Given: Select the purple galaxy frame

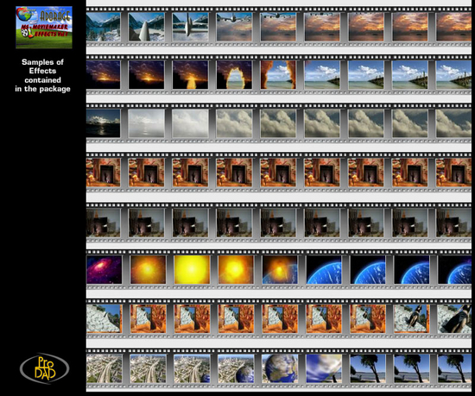Looking at the screenshot, I should [x=104, y=269].
